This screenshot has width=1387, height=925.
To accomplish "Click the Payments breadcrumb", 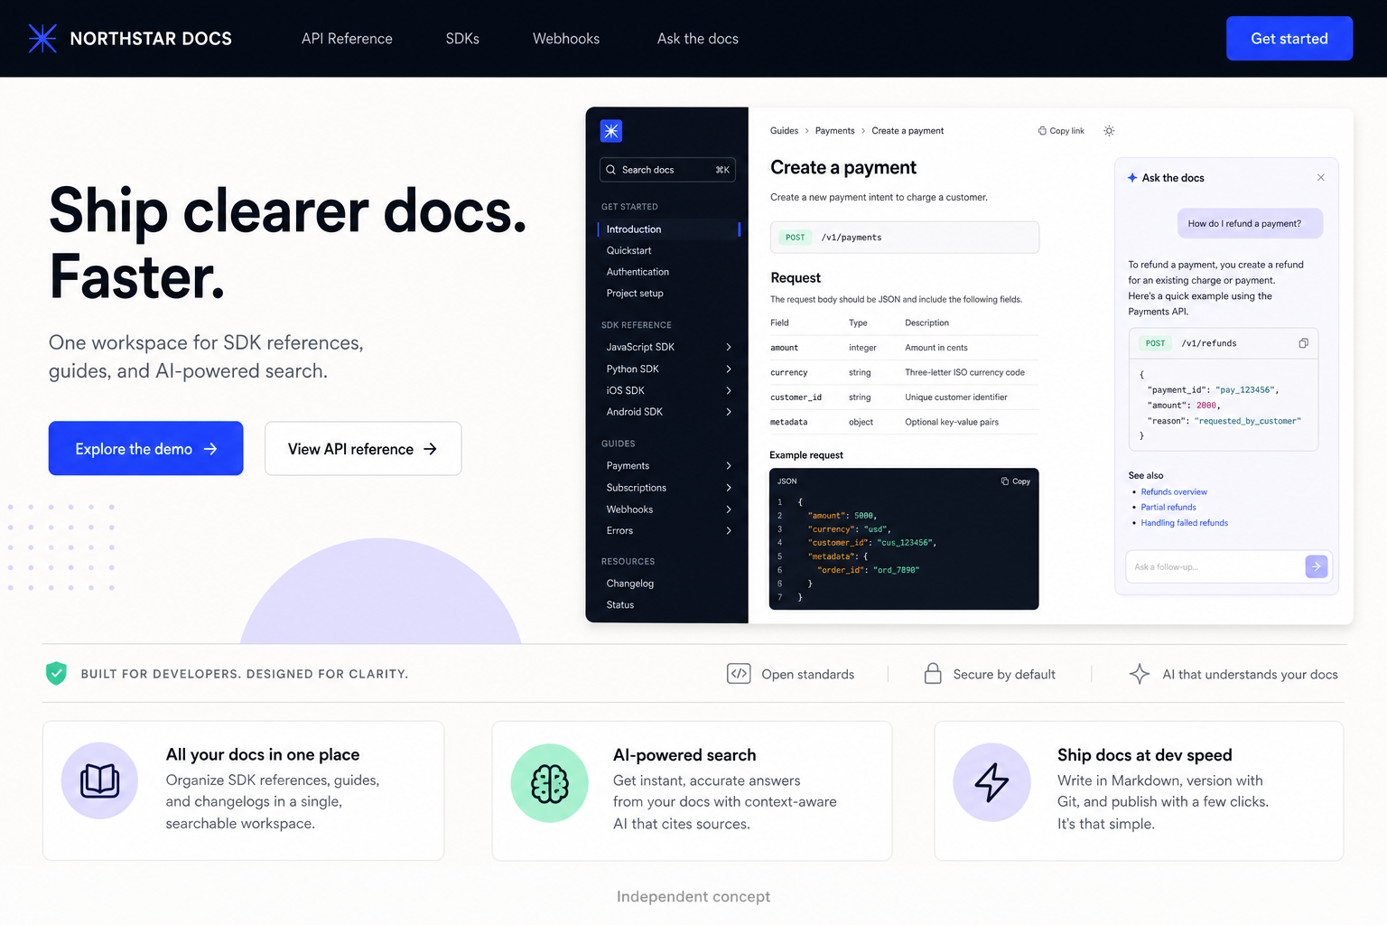I will [834, 131].
